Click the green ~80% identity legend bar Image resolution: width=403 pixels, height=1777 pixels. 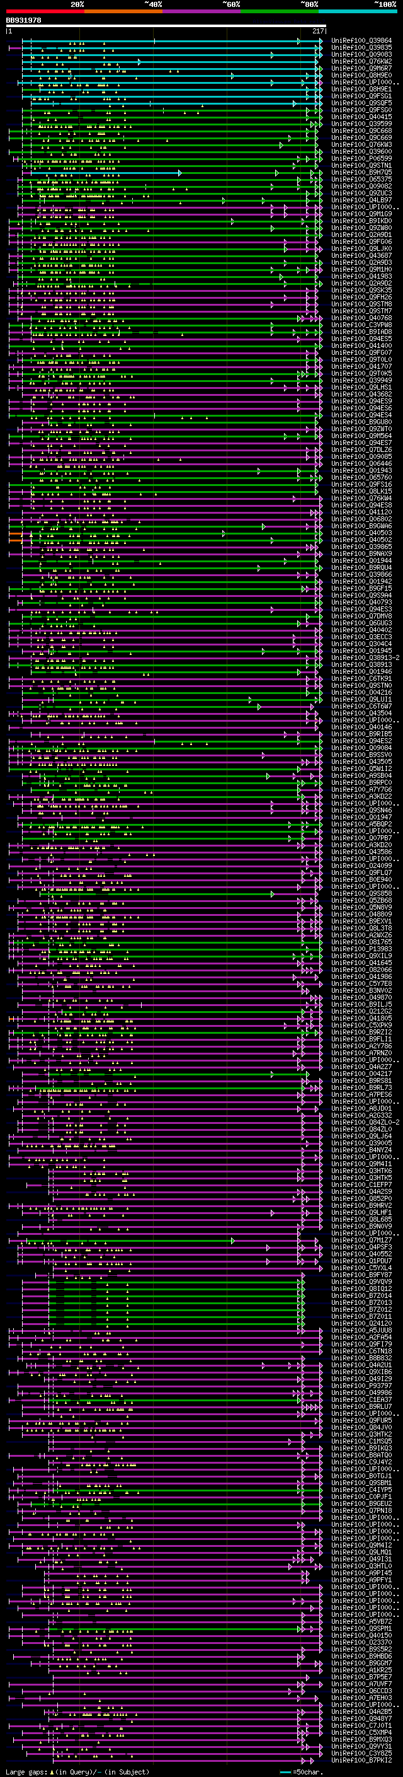[280, 11]
